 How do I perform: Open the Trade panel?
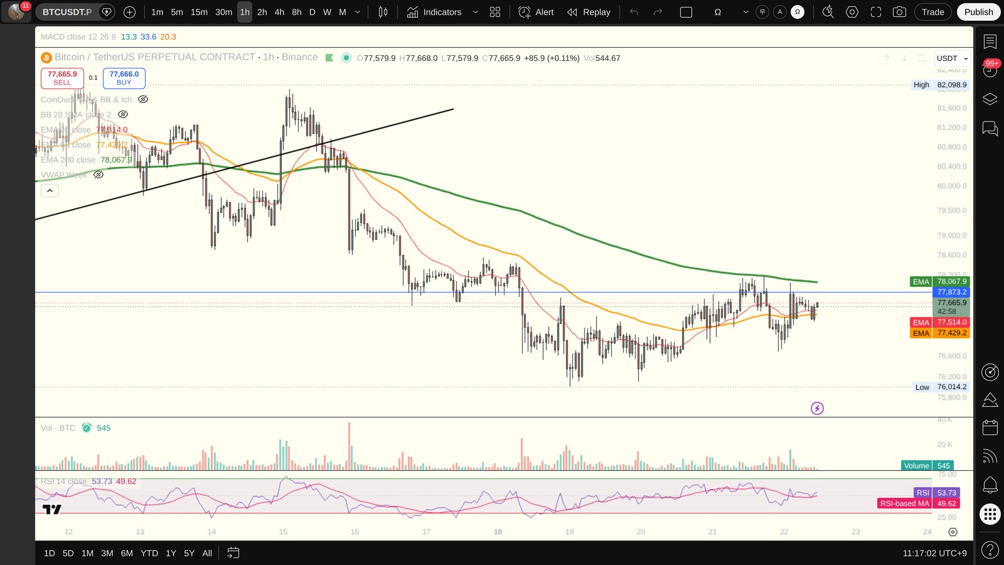click(933, 12)
